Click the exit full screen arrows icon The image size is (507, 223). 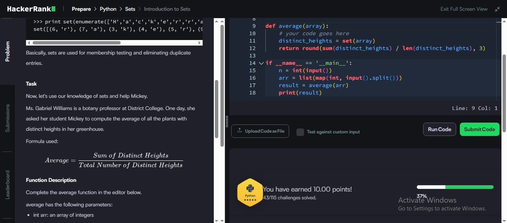[x=497, y=9]
